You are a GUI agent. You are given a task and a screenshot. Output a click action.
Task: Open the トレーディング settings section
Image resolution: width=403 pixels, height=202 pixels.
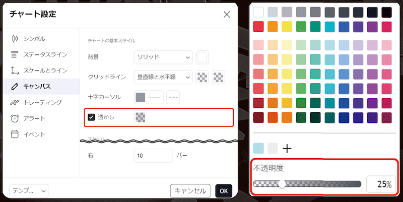pyautogui.click(x=41, y=103)
